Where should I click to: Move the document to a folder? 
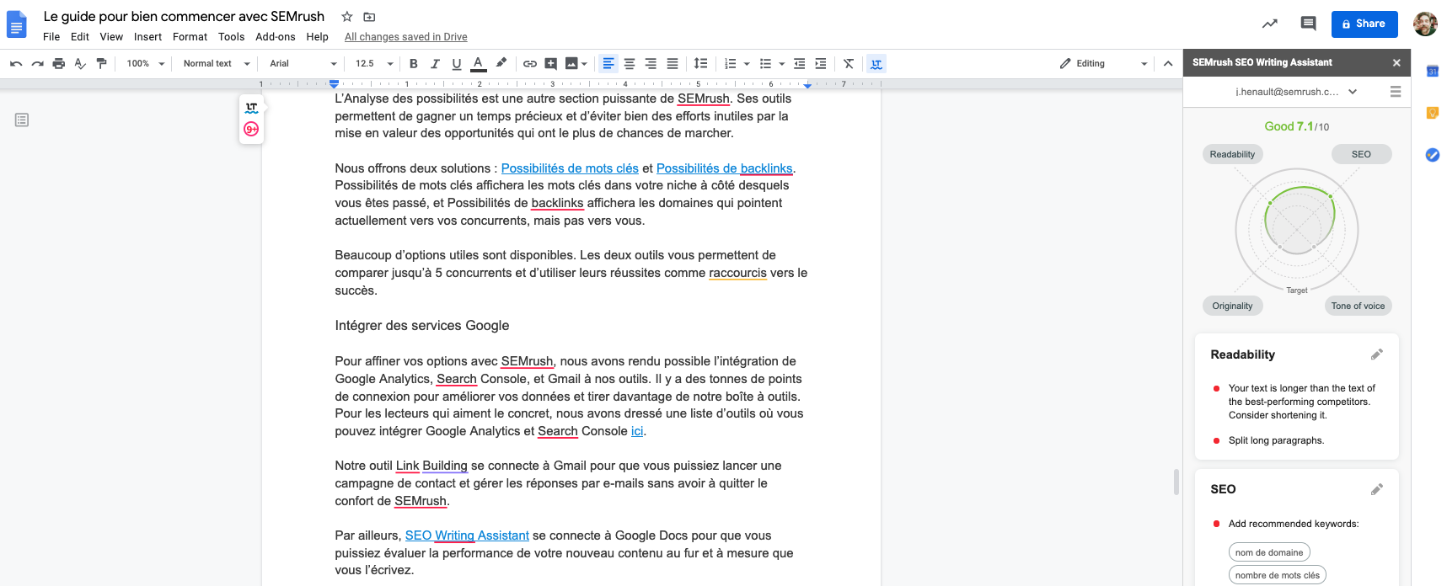pos(369,17)
